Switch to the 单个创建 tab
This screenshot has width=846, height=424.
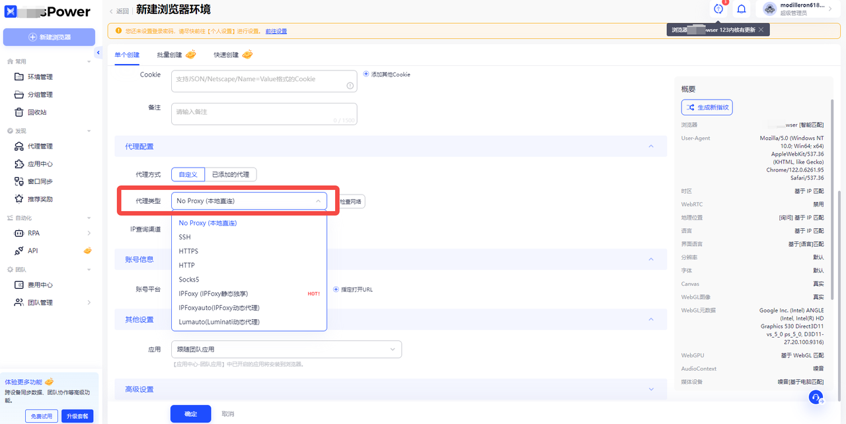[x=127, y=55]
